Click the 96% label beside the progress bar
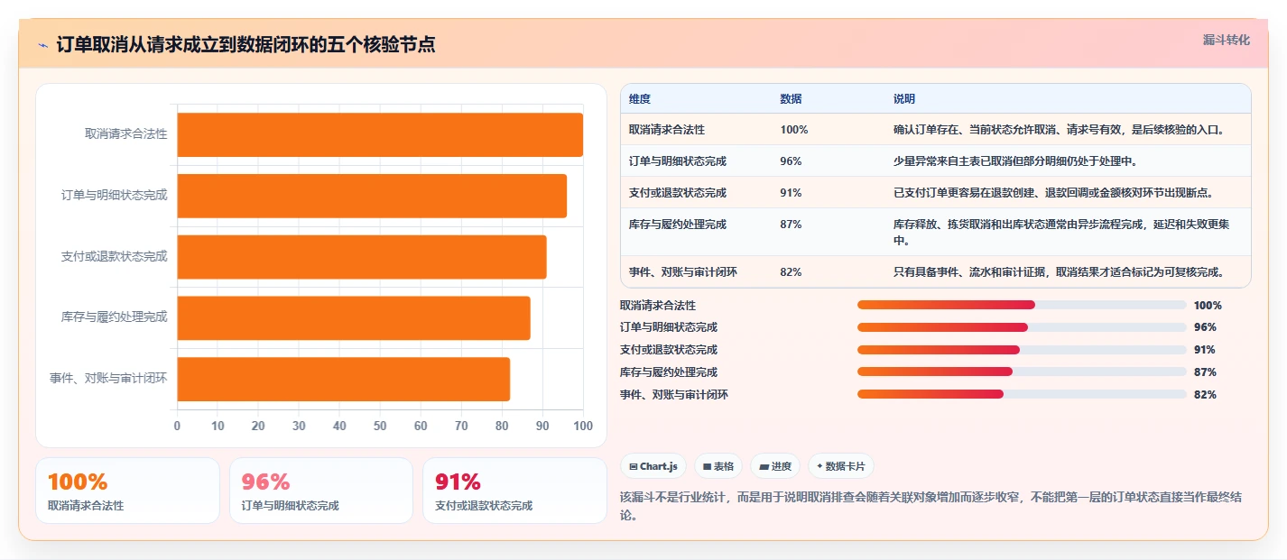The image size is (1287, 560). [1205, 327]
